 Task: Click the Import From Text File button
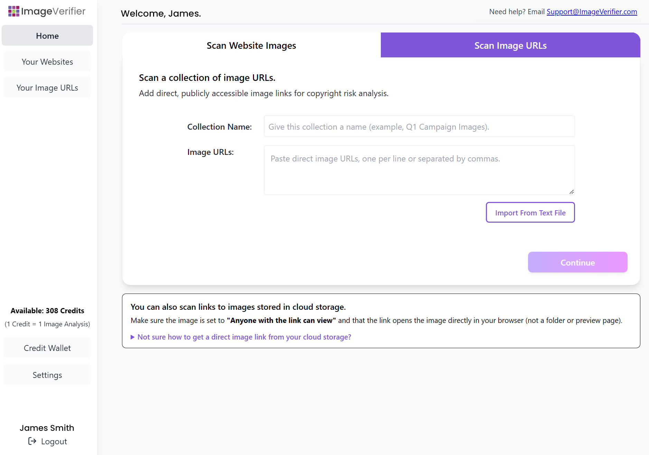pos(530,212)
